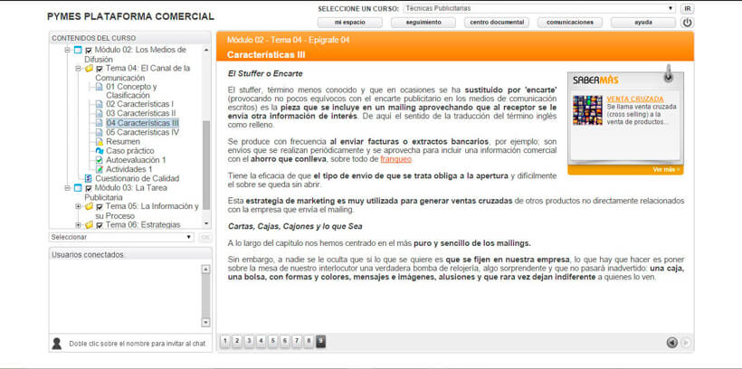Click the greyed next page arrow
The width and height of the screenshot is (742, 369).
pos(686,343)
